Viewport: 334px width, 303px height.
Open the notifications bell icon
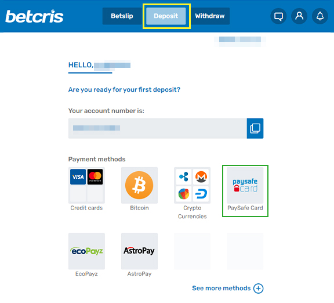pos(320,16)
